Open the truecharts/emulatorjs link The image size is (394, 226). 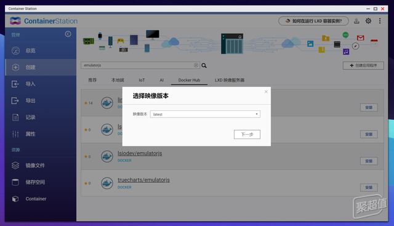(x=143, y=180)
